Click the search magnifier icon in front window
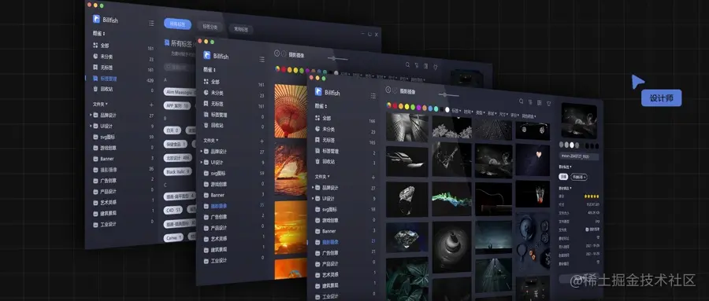 (521, 101)
